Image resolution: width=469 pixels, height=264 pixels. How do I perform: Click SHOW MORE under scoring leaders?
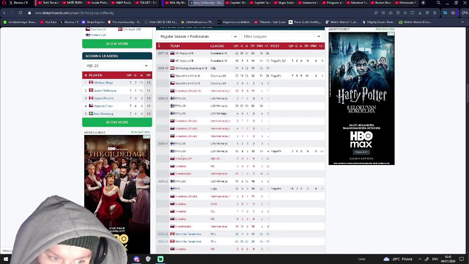[x=117, y=122]
